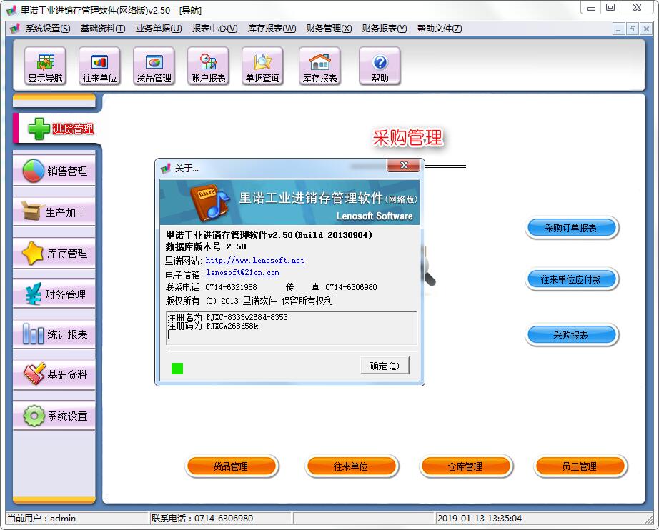Open the 报表中心(V) menu
Viewport: 659px width, 530px height.
coord(214,29)
